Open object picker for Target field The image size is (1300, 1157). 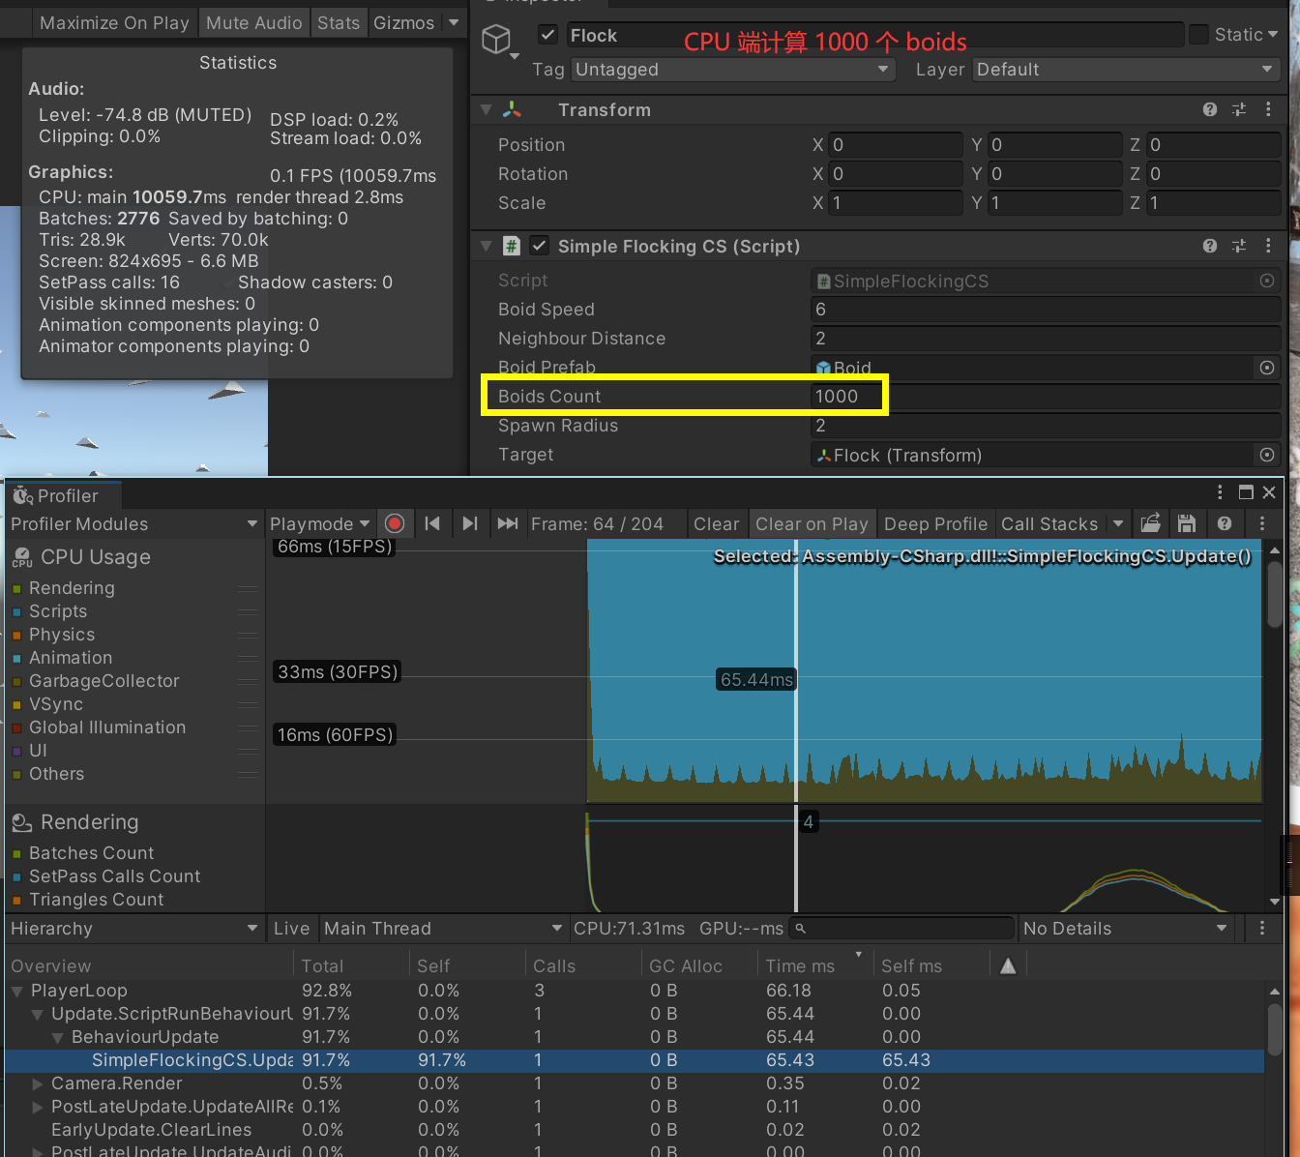(1266, 455)
